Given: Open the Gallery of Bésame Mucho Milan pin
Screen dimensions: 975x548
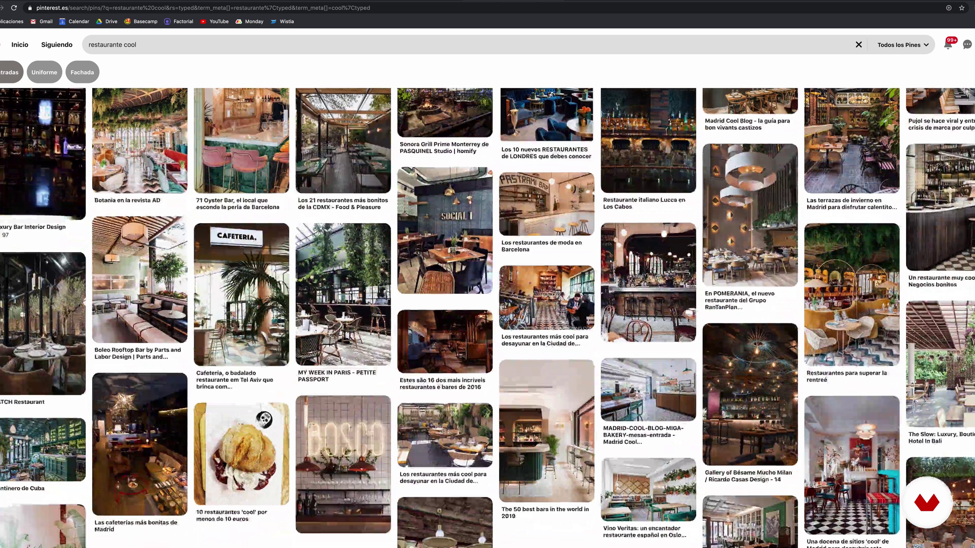Looking at the screenshot, I should pos(750,395).
